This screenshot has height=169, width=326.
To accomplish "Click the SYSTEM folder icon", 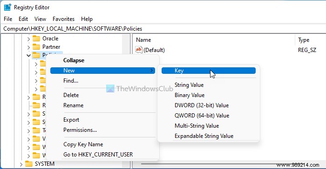I will [x=29, y=164].
